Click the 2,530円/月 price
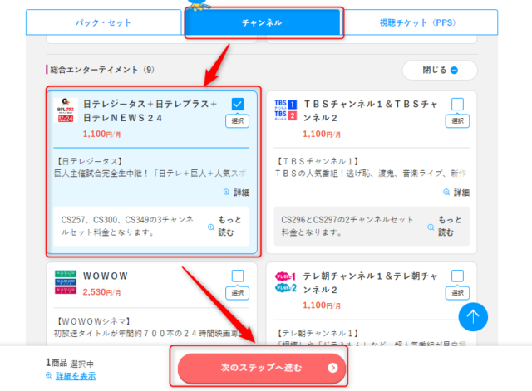This screenshot has height=391, width=532. pos(101,292)
